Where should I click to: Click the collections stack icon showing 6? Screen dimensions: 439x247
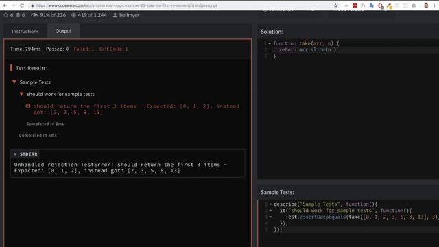point(18,15)
